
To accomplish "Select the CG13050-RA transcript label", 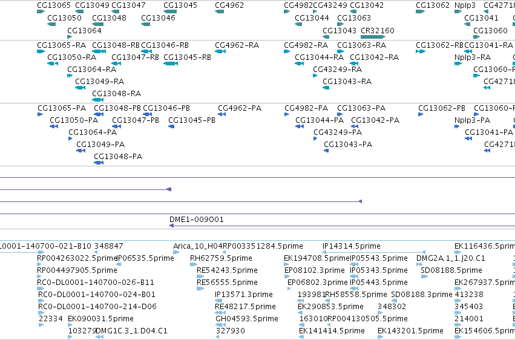I will (72, 57).
